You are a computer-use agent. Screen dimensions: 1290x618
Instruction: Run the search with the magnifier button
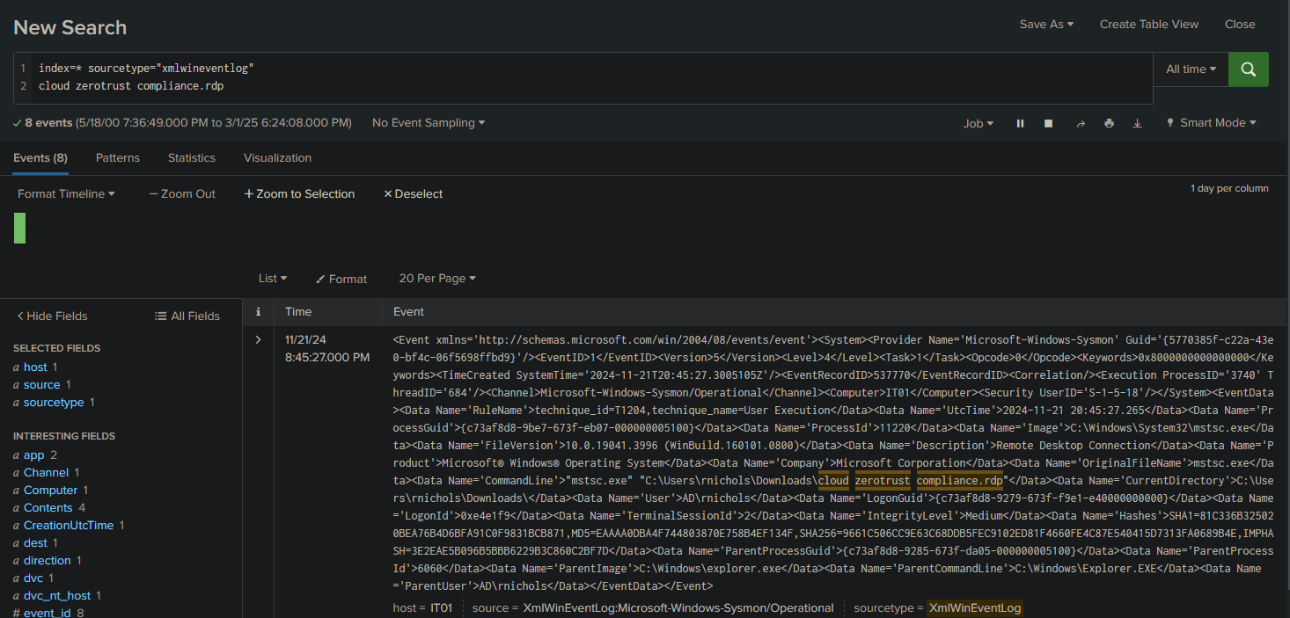pyautogui.click(x=1248, y=69)
